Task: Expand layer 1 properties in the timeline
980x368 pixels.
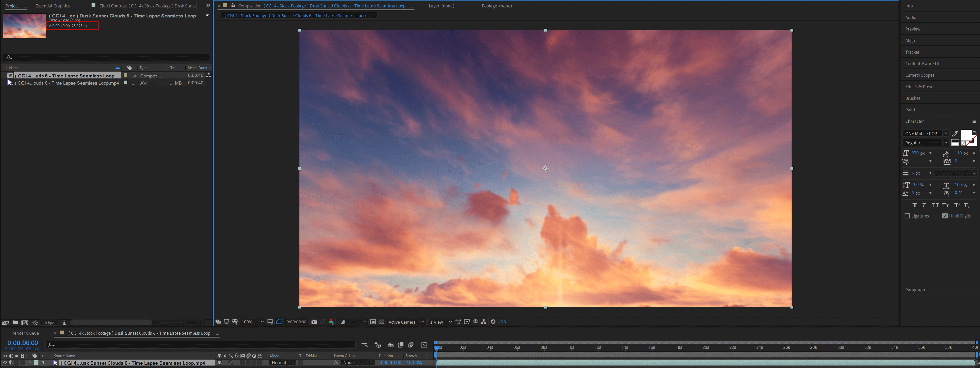Action: pyautogui.click(x=30, y=363)
